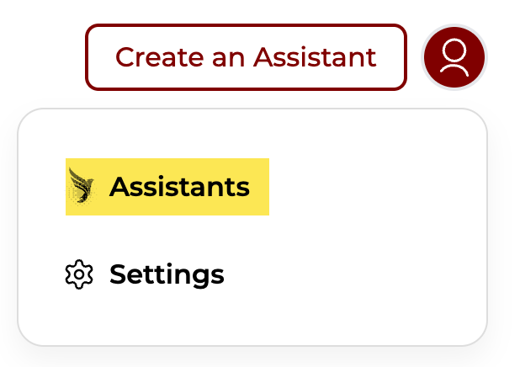Click the user profile avatar icon

tap(454, 57)
